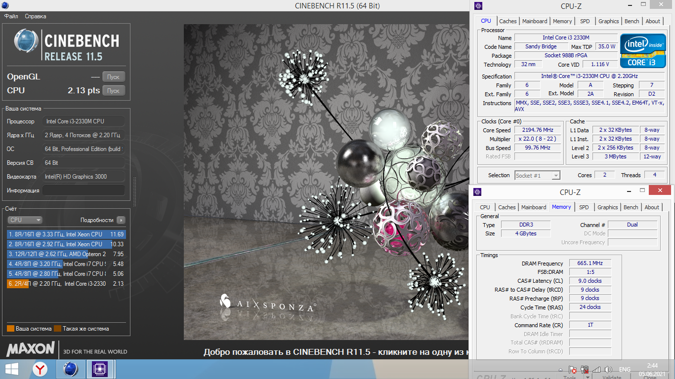Click lower CPU-Z title bar icon
Viewport: 675px width, 379px height.
click(477, 192)
